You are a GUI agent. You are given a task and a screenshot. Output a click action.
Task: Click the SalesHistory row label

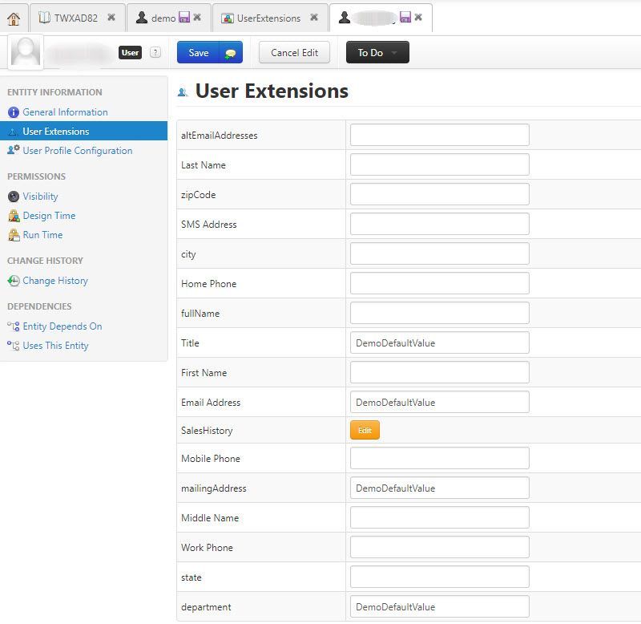(x=207, y=431)
